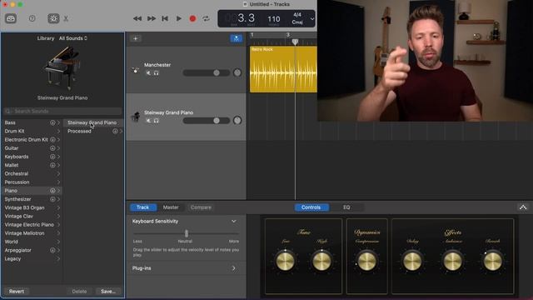Select the Retro Rock region
The width and height of the screenshot is (533, 300).
[283, 69]
